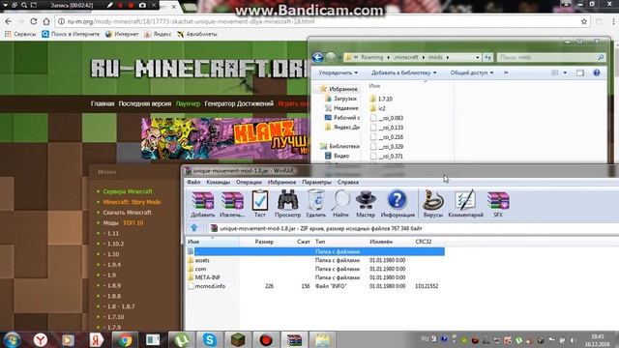Screen dimensions: 619x348
Task: Open Explorer view options dropdown arrow
Action: coord(565,72)
